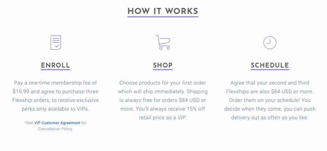327x151 pixels.
Task: Click the $19.99 price in Enroll text
Action: coord(19,91)
